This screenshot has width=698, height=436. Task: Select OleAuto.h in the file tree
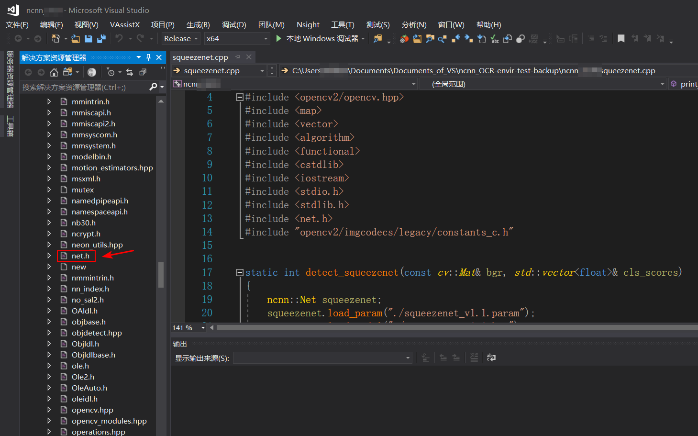tap(89, 388)
